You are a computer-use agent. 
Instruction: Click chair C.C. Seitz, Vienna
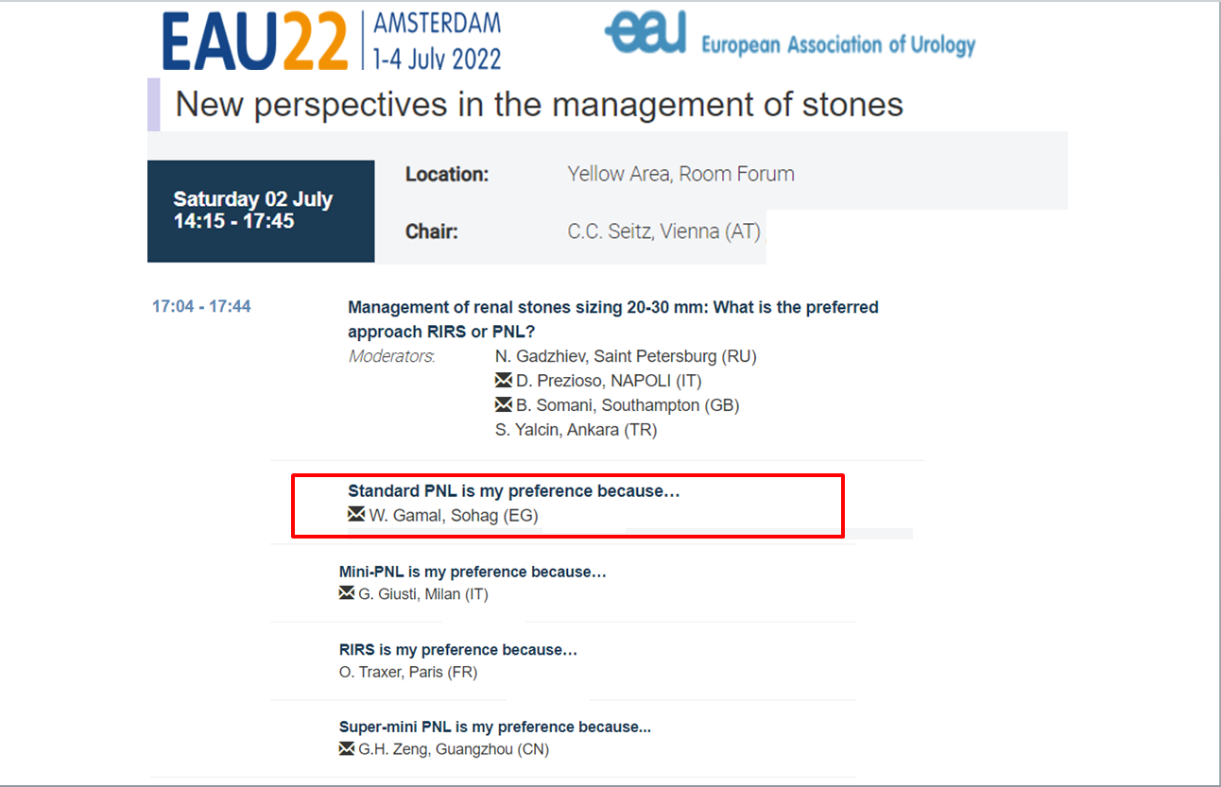[663, 231]
